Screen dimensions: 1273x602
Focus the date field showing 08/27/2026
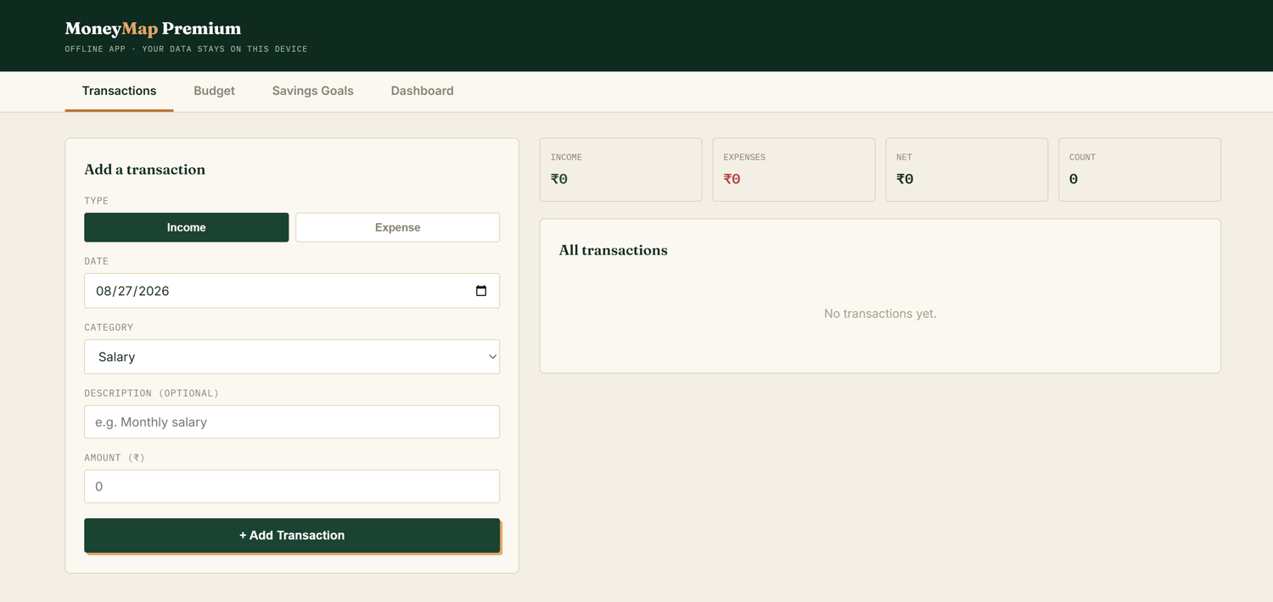[292, 291]
